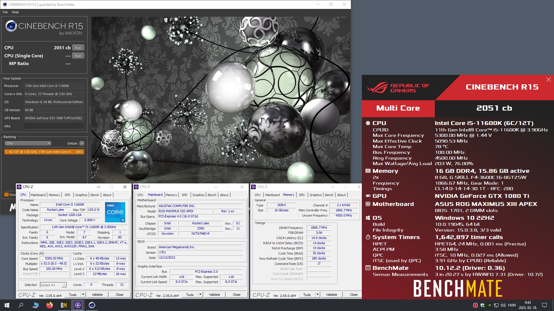Expand Tools arrow in Mainboard CPU-Z window

(200, 295)
